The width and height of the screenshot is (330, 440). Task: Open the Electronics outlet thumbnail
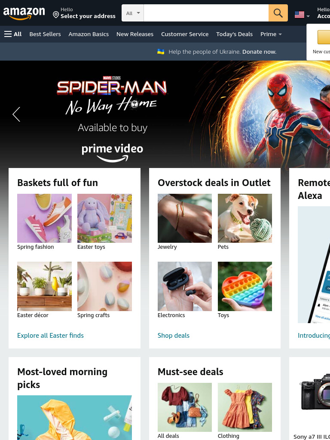point(185,286)
